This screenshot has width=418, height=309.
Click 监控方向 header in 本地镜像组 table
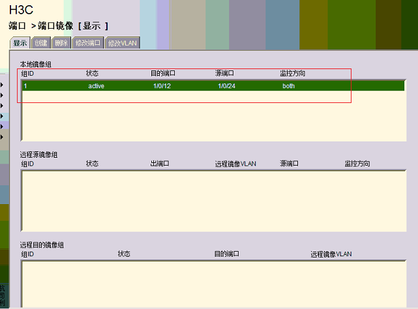click(x=292, y=74)
